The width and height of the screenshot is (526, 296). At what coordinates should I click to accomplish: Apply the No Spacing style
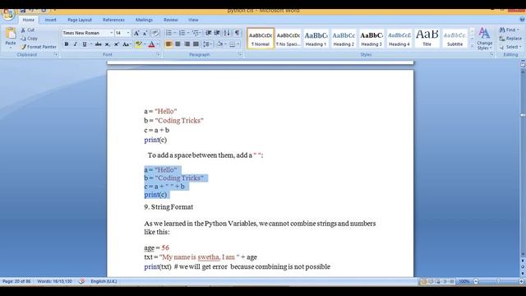click(x=288, y=39)
